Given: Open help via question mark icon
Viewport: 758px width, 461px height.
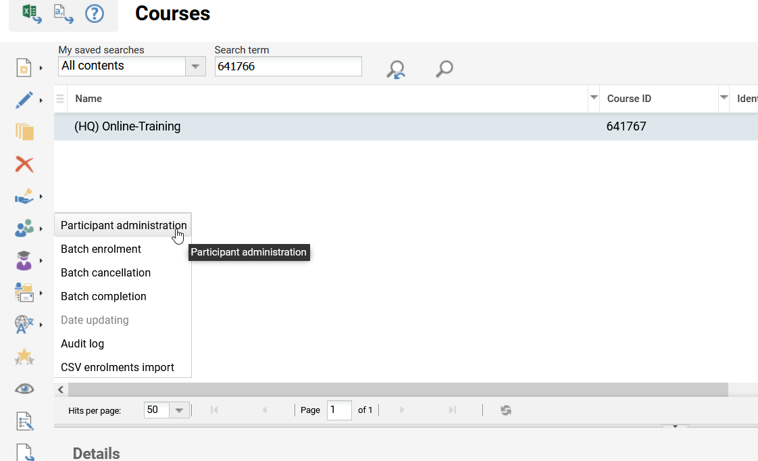Looking at the screenshot, I should [x=95, y=14].
